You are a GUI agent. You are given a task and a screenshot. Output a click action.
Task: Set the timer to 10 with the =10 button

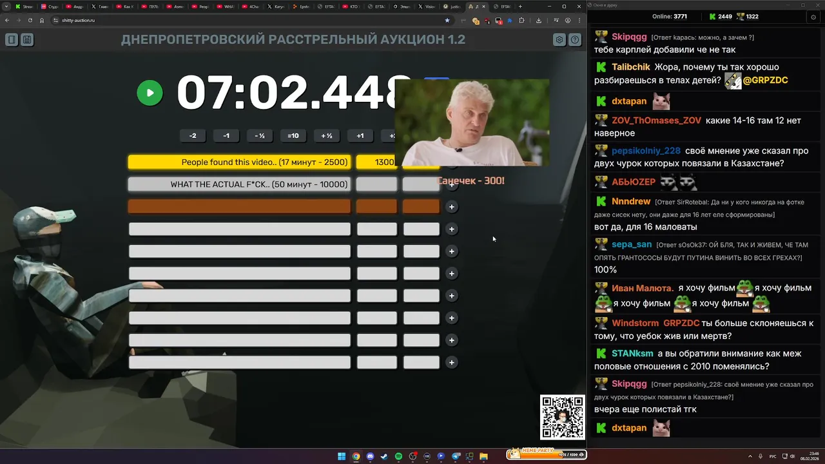[293, 135]
